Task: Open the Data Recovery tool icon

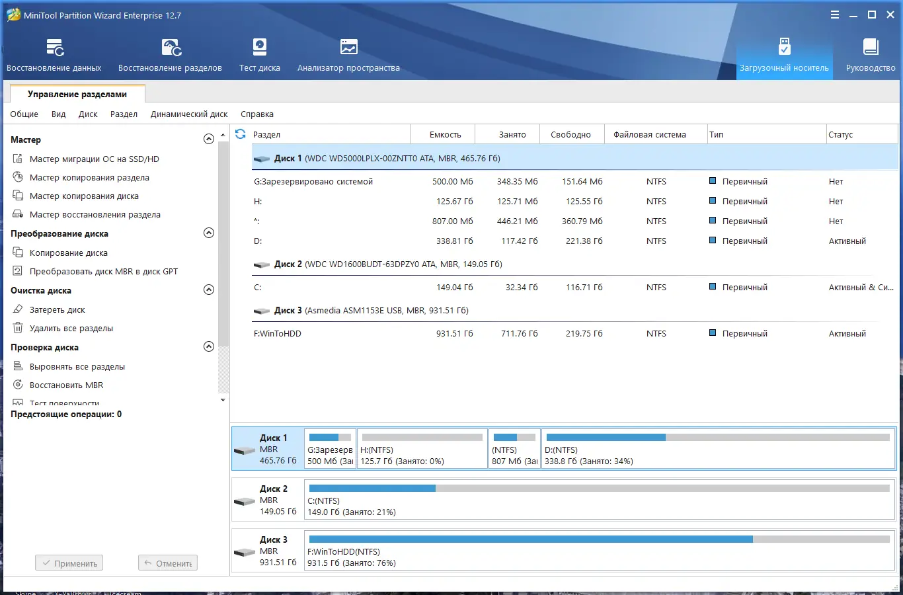Action: pos(54,48)
